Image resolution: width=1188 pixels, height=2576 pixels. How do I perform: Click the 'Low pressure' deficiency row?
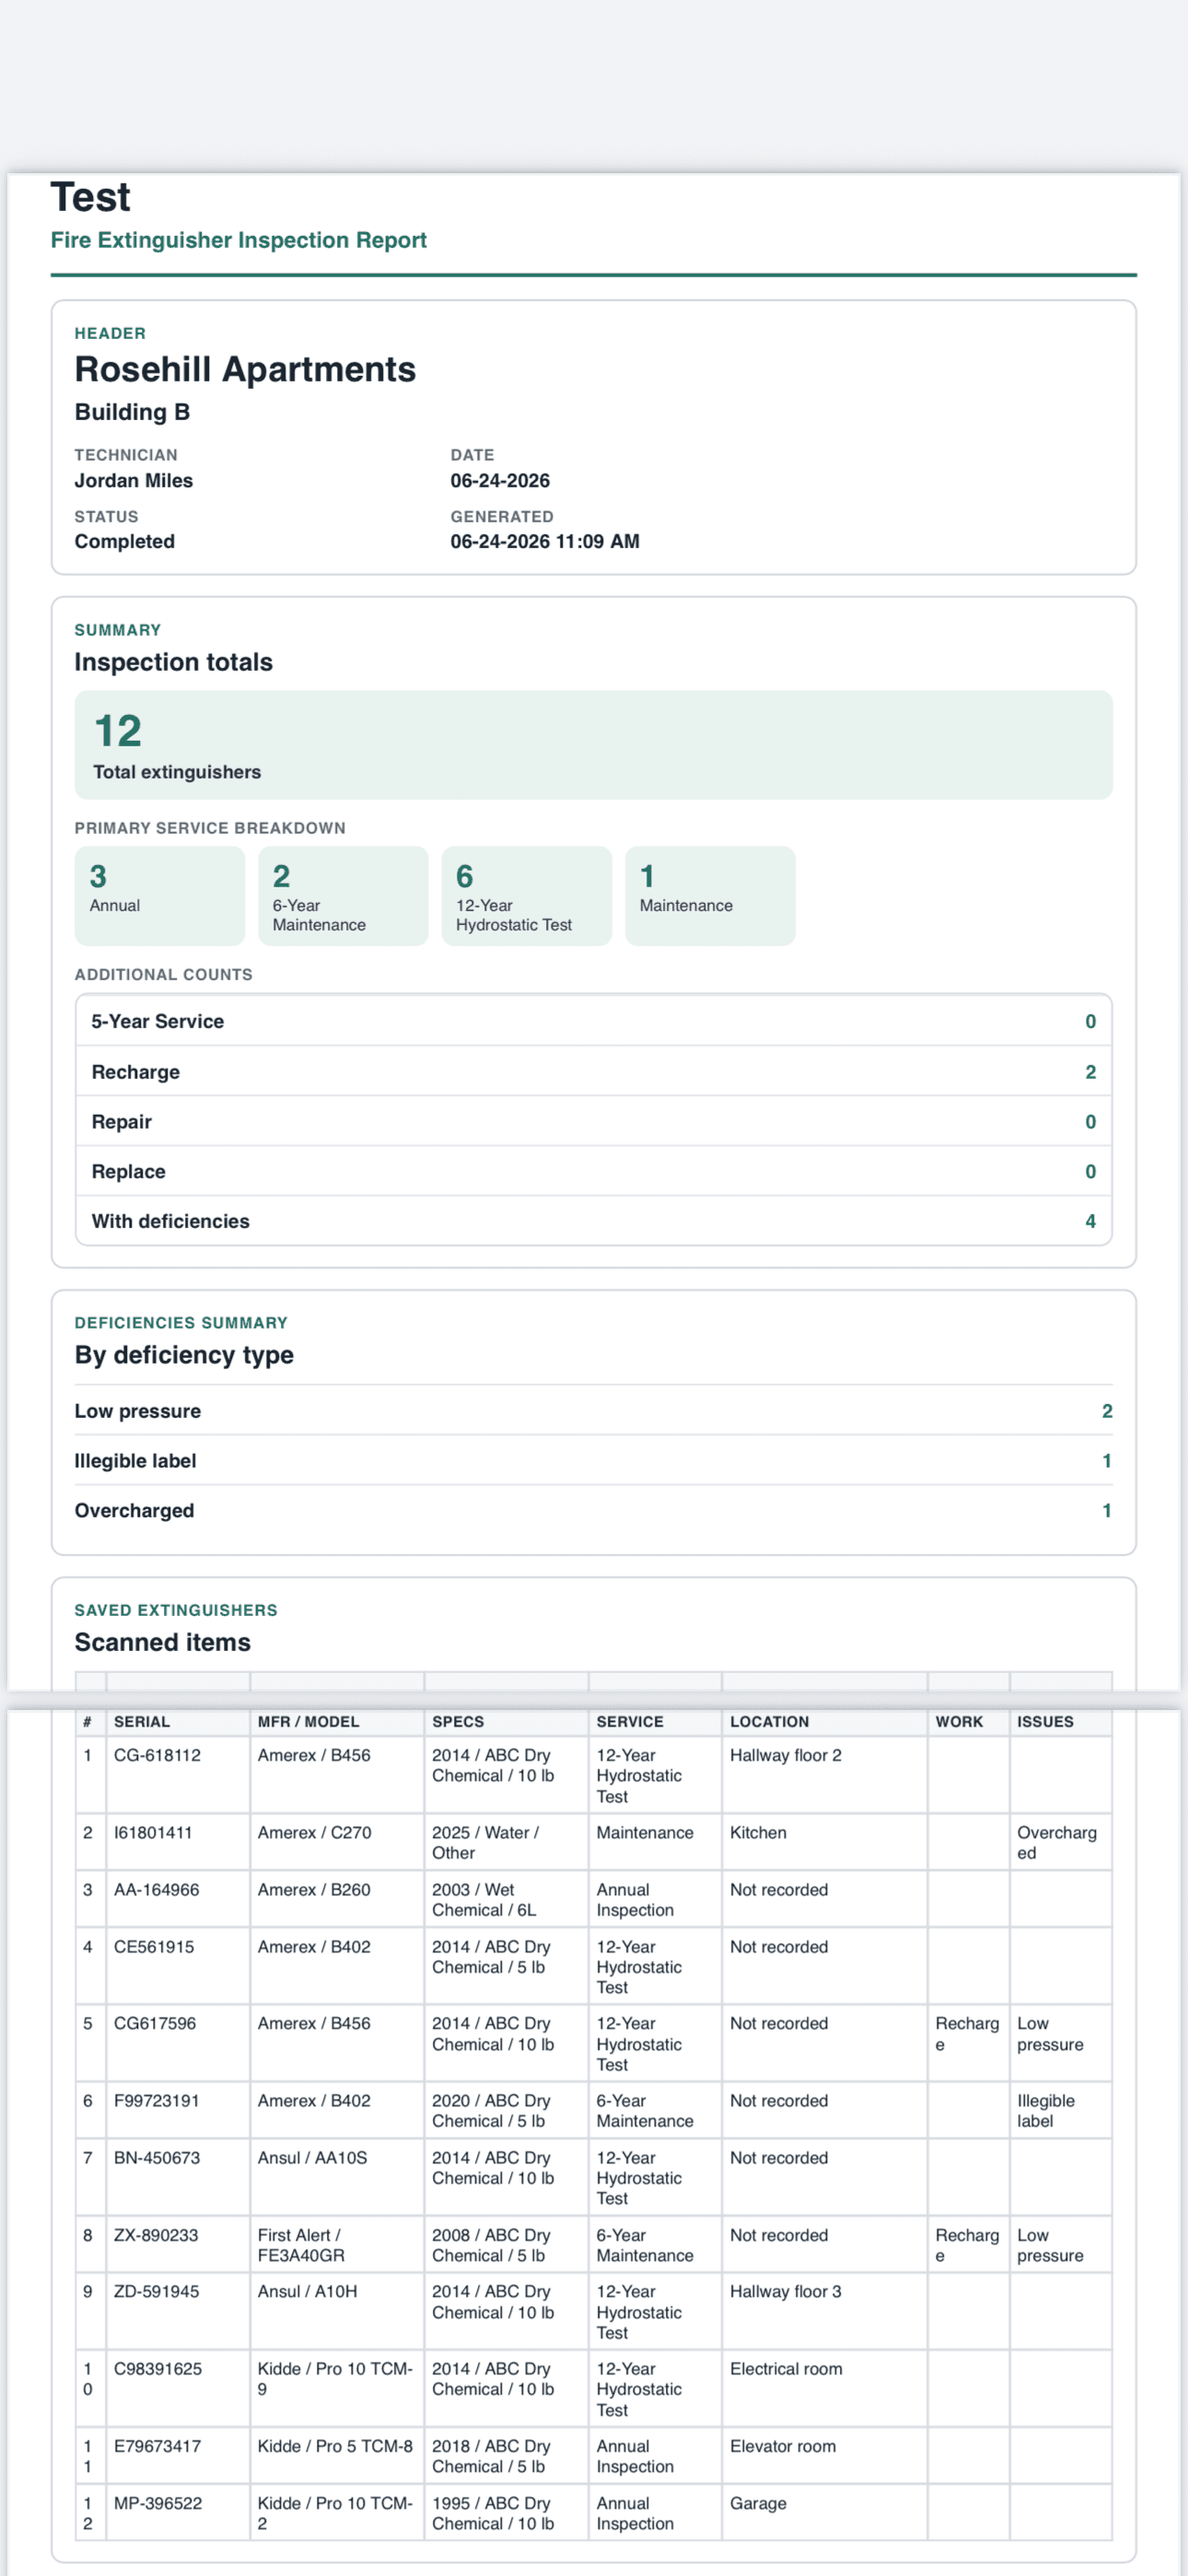[594, 1411]
